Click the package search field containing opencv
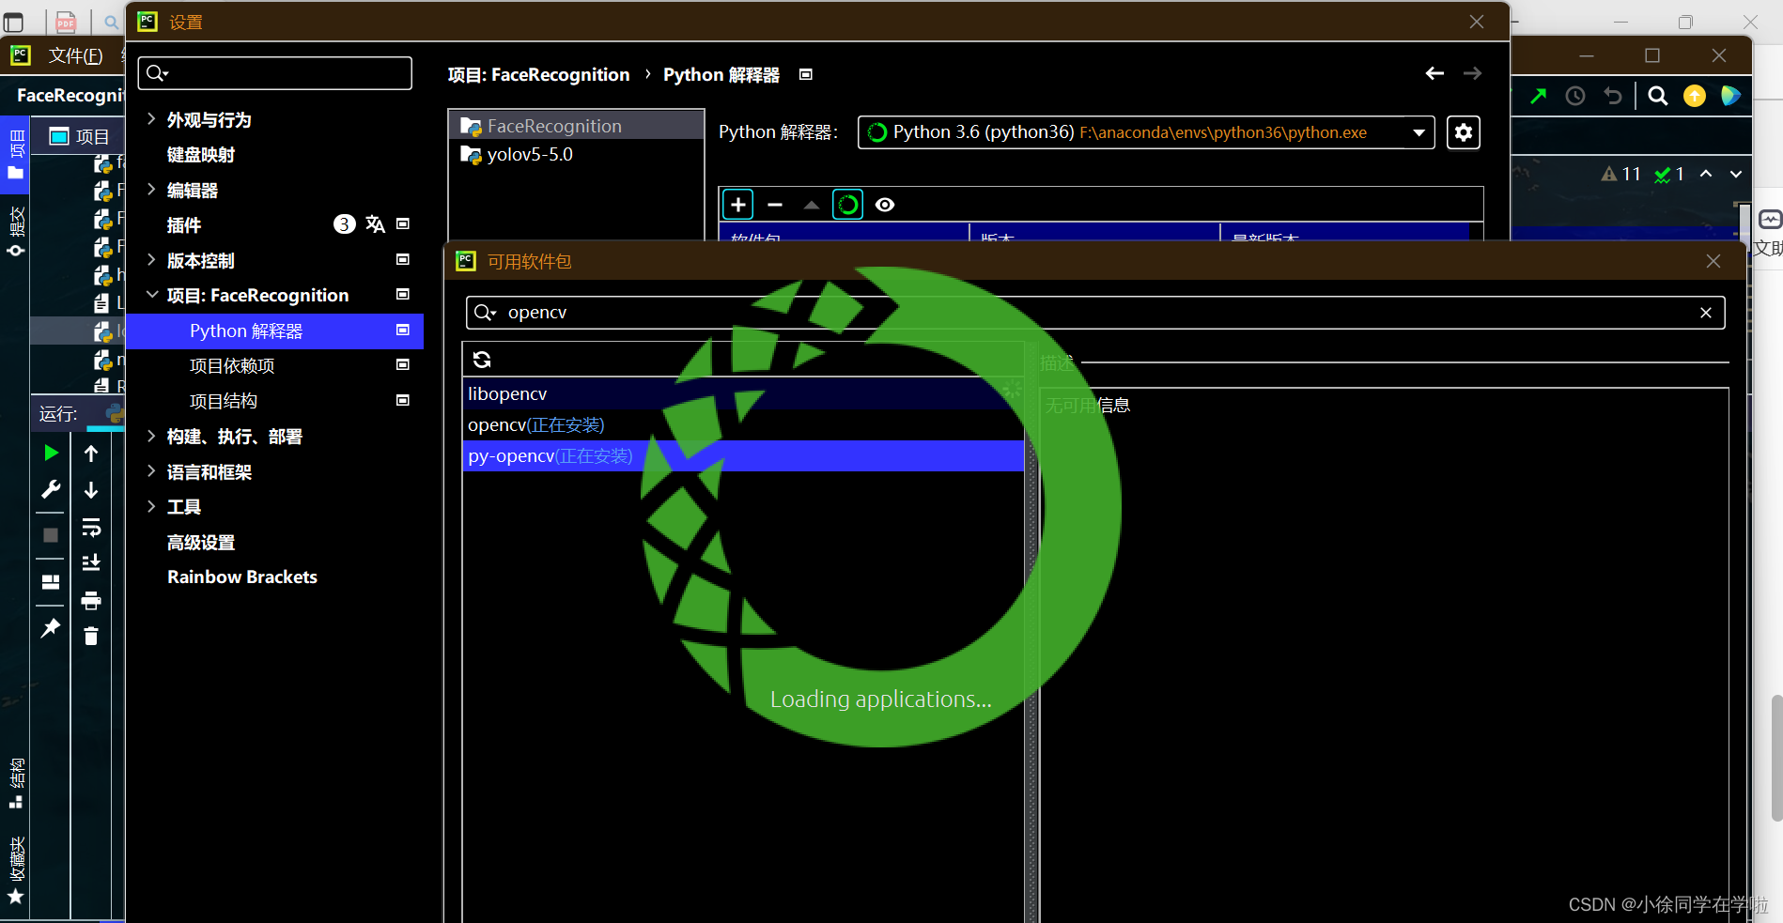 pos(1095,313)
